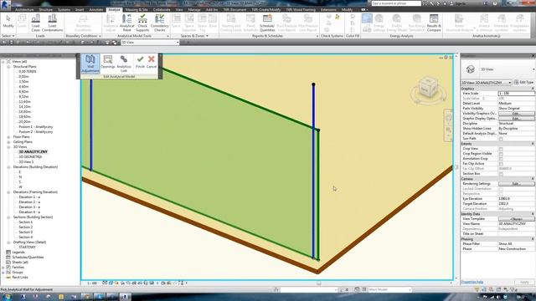Expand Floor Plans tree node

8,137
